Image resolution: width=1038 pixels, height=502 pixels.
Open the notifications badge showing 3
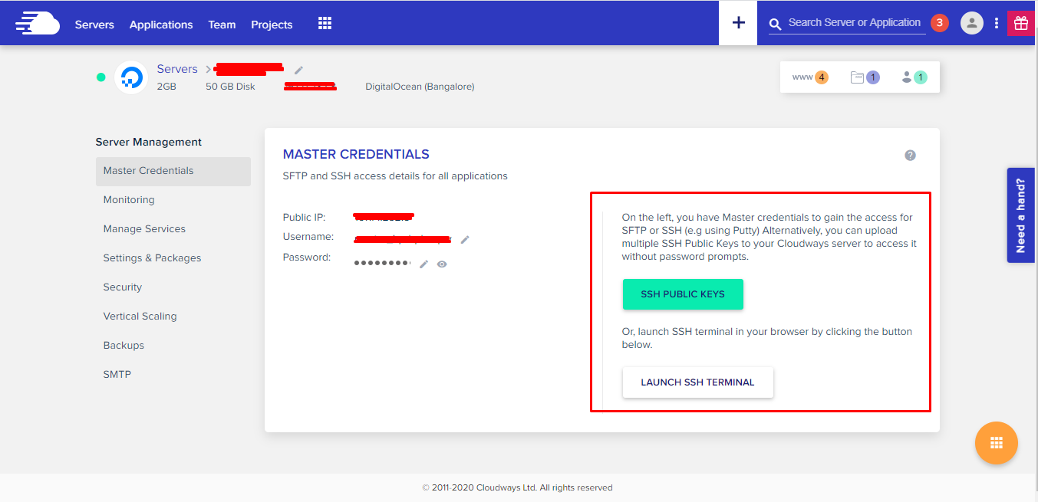(939, 23)
